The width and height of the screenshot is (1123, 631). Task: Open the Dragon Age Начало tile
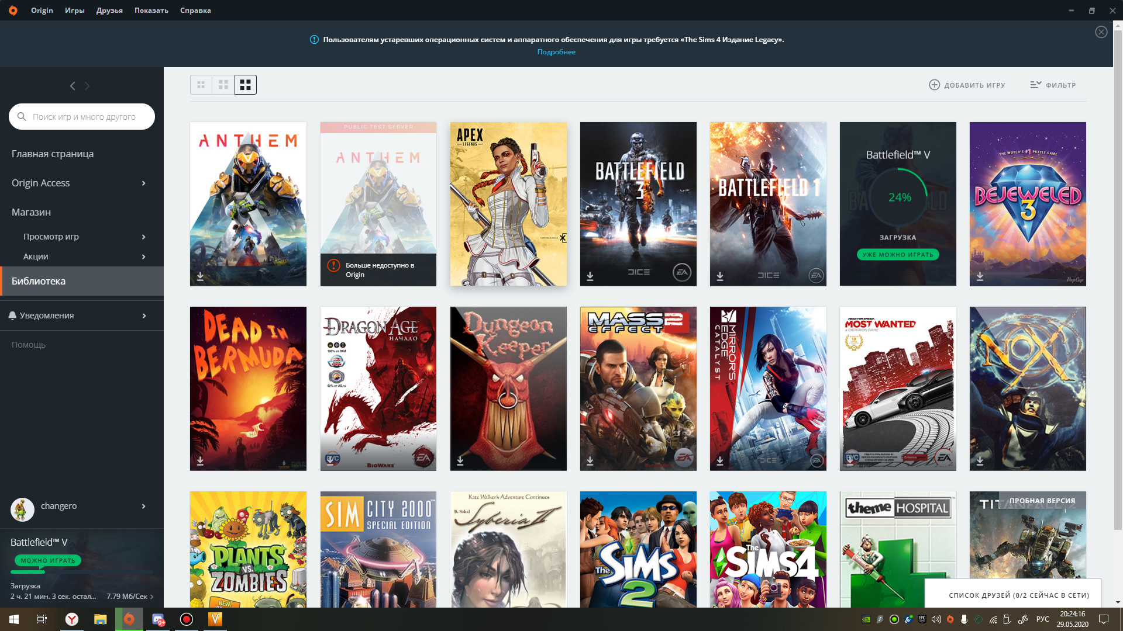[x=378, y=389]
